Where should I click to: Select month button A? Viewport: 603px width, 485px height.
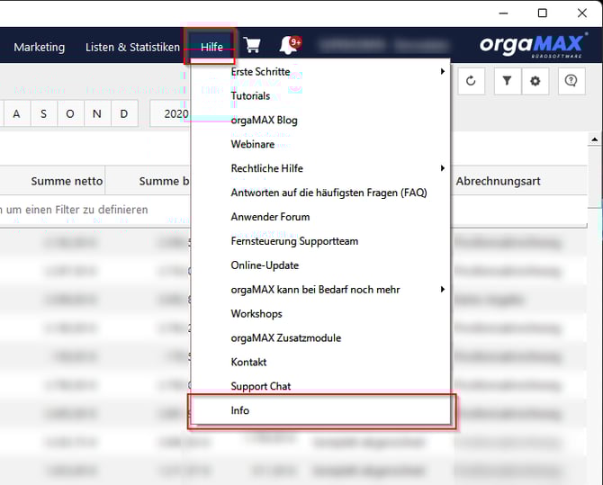16,114
